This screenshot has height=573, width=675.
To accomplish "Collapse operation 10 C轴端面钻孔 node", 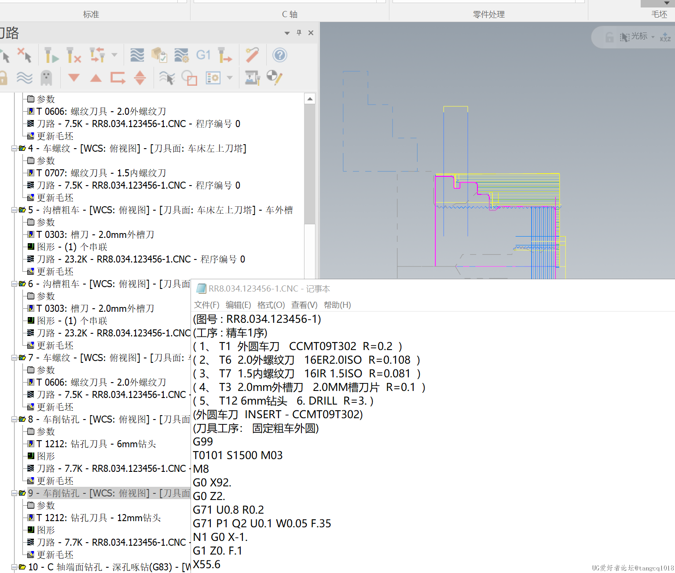I will [14, 567].
